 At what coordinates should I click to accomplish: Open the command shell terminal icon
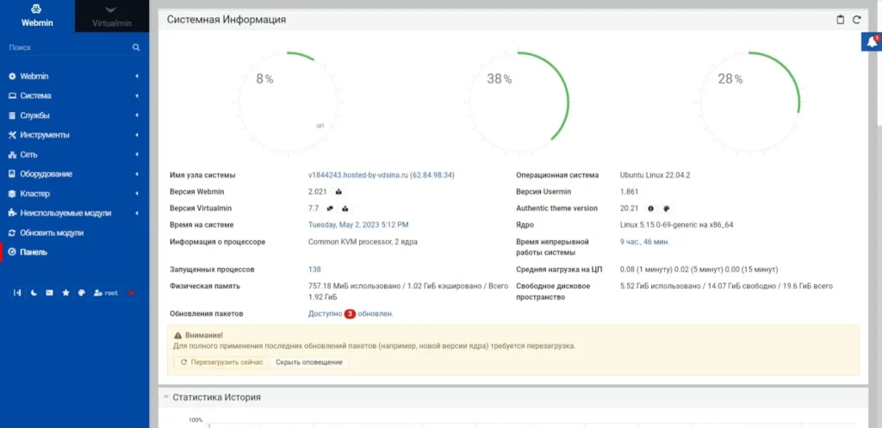[x=49, y=293]
